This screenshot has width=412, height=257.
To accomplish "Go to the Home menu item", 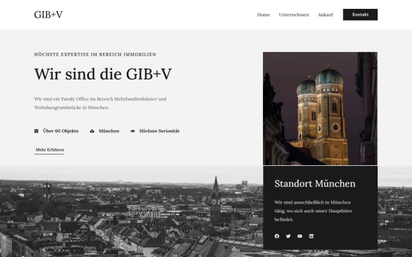I will pyautogui.click(x=263, y=14).
